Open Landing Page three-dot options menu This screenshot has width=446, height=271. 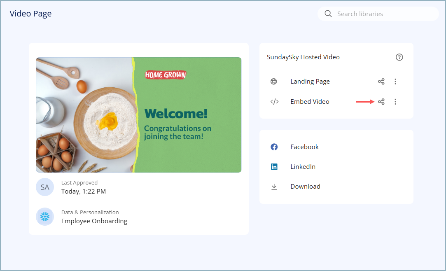(x=395, y=82)
